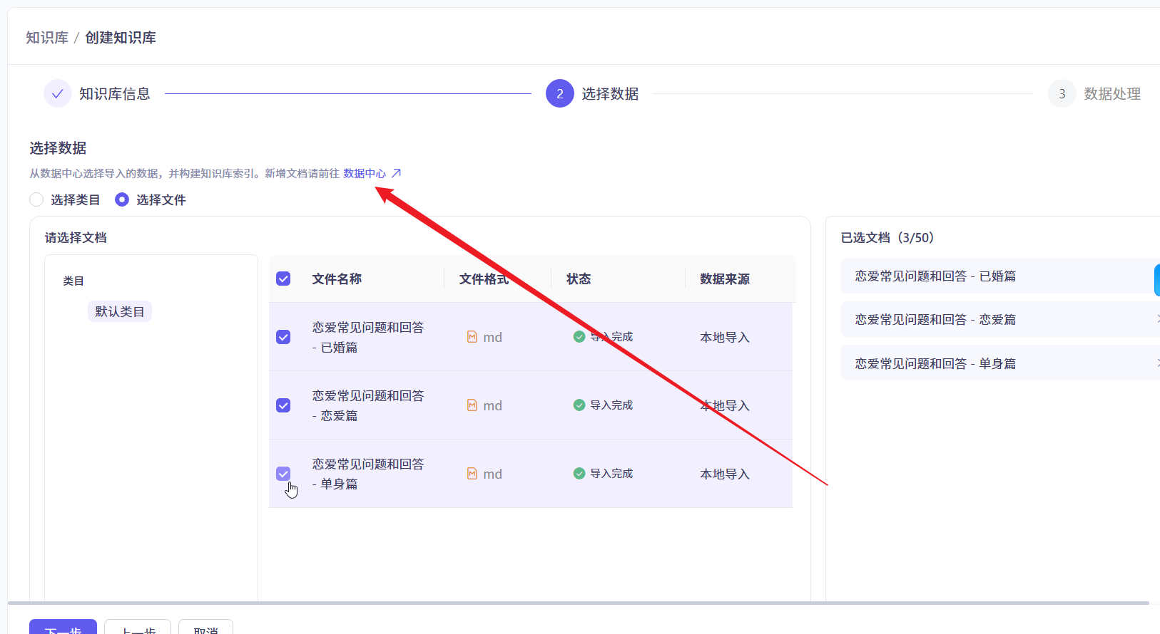This screenshot has height=634, width=1160.
Task: Click the file name 恋爱常见问题和回答 - 恋爱篇 in the table
Action: (368, 405)
